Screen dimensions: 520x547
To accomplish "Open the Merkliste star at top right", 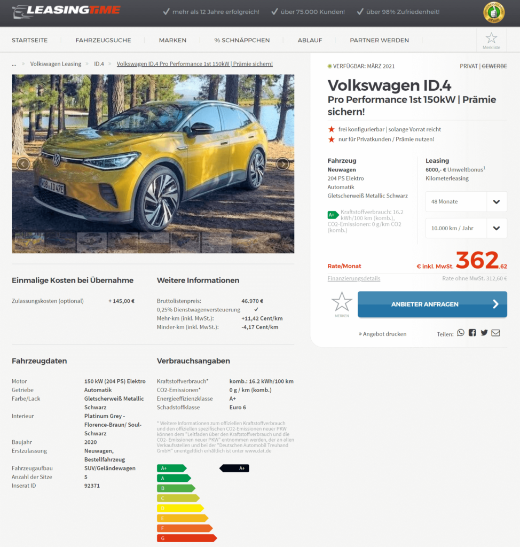I will pos(491,38).
